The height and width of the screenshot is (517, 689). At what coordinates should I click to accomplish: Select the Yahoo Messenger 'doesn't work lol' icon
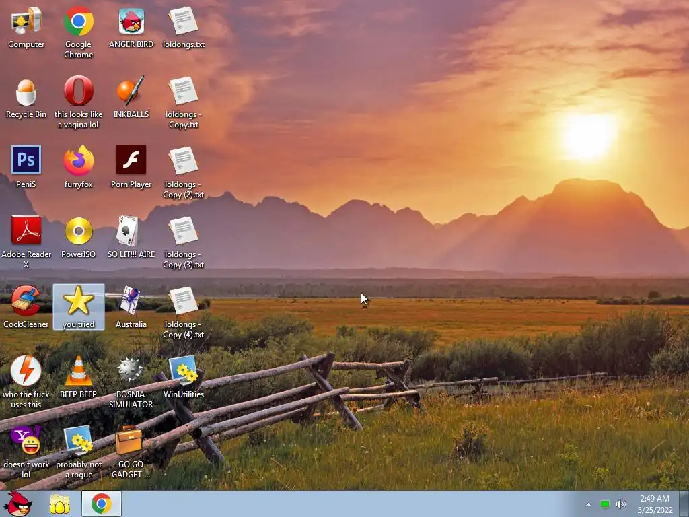[x=26, y=452]
